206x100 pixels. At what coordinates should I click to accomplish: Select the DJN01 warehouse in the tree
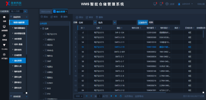pyautogui.click(x=50, y=83)
